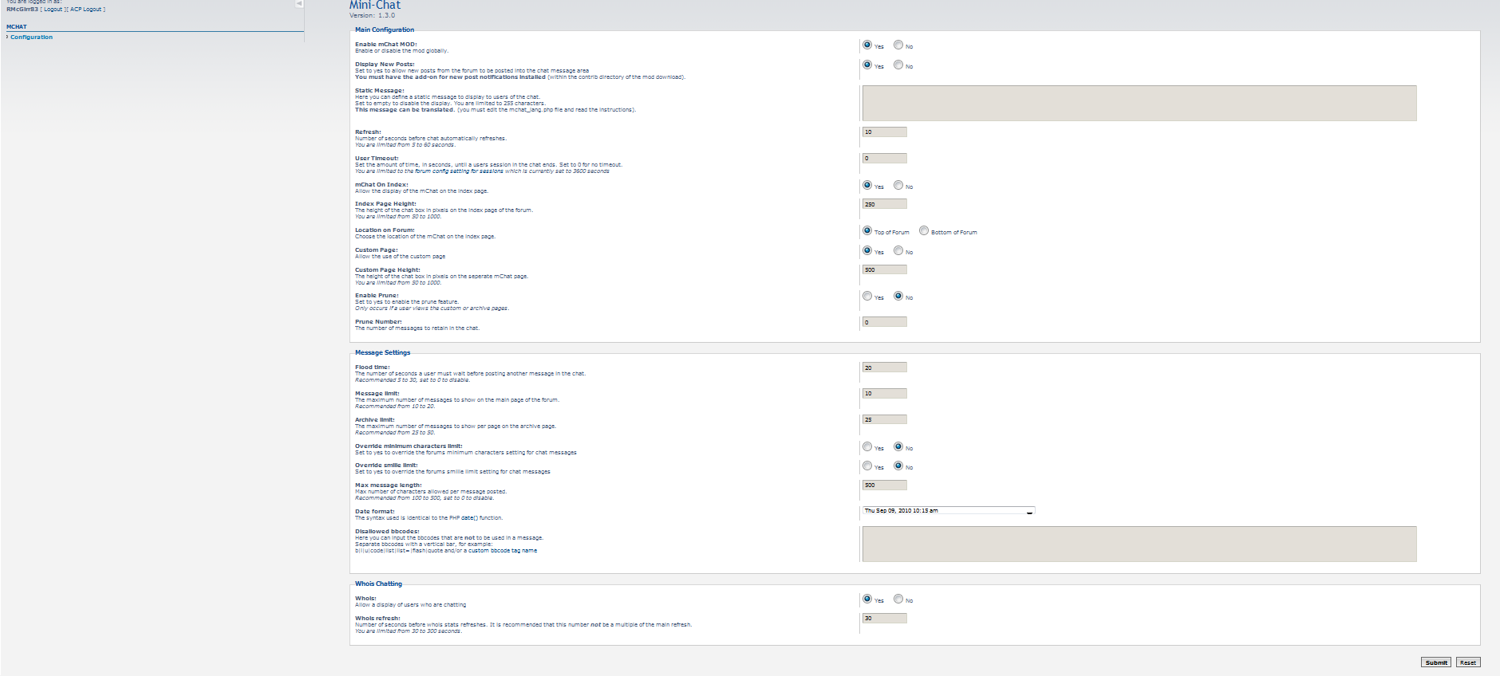Enable Prune by selecting Yes
This screenshot has height=676, width=1500.
[867, 297]
